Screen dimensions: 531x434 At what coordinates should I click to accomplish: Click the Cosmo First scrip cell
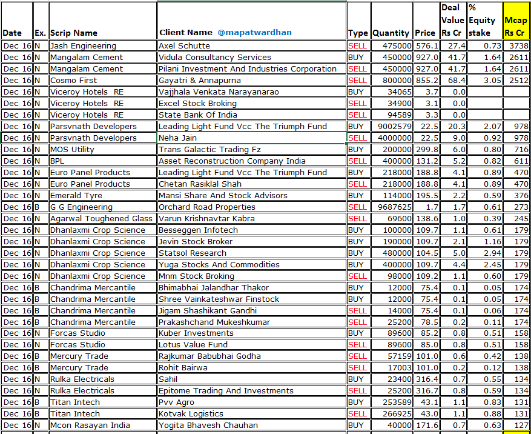102,81
